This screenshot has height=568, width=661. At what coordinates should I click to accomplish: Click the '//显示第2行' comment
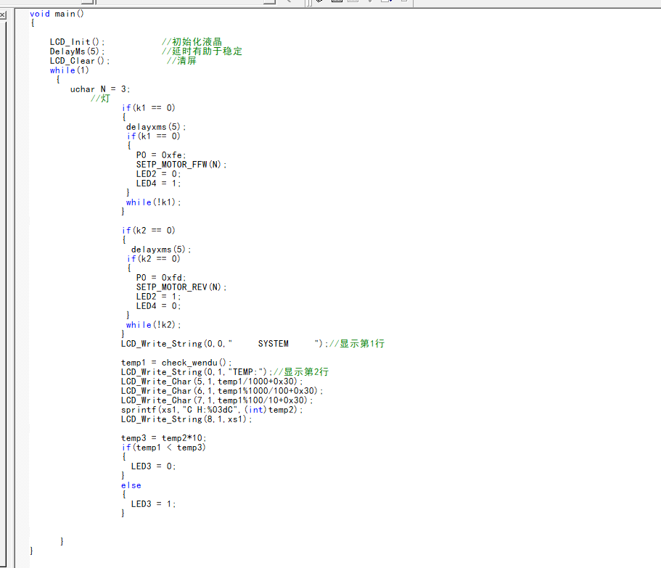click(x=300, y=371)
